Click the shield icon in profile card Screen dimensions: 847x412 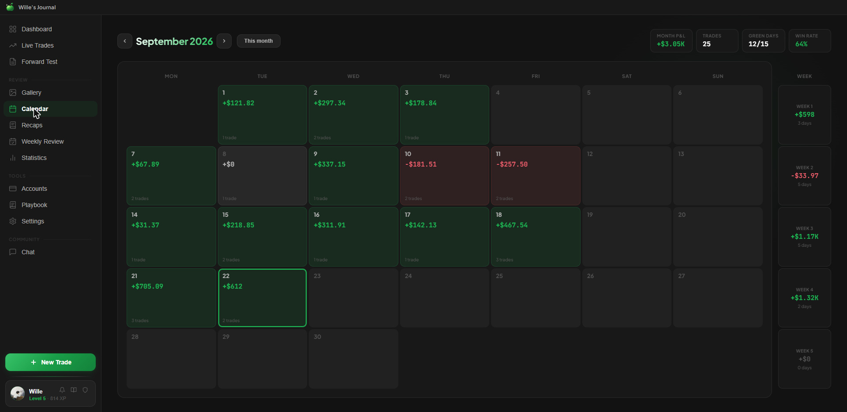(85, 390)
